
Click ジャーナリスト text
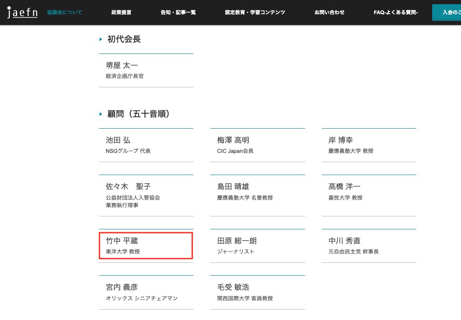(235, 251)
